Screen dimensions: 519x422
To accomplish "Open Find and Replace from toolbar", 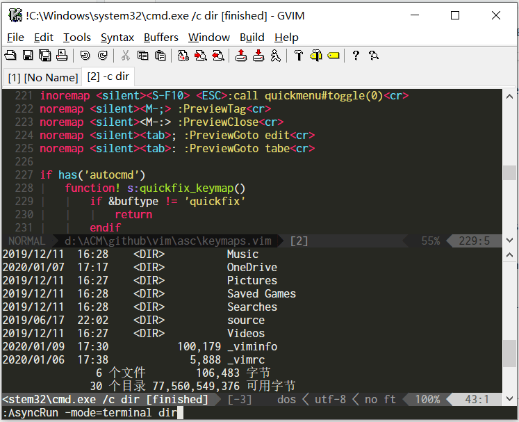I will click(183, 56).
